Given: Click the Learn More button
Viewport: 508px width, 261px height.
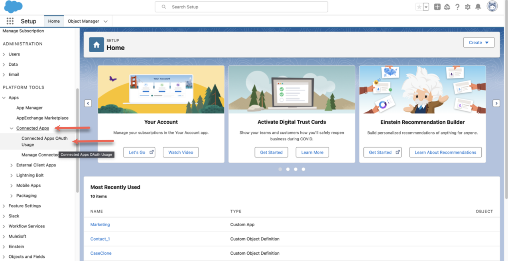Looking at the screenshot, I should tap(312, 152).
